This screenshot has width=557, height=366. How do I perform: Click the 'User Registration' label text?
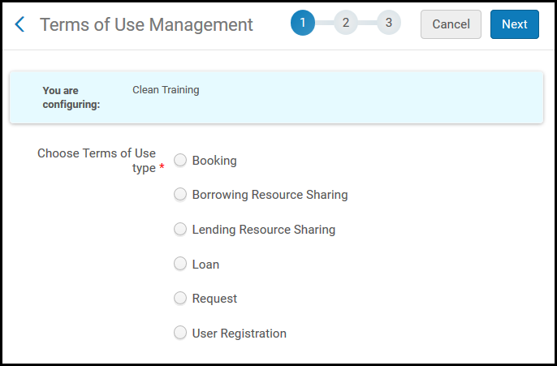(x=239, y=334)
